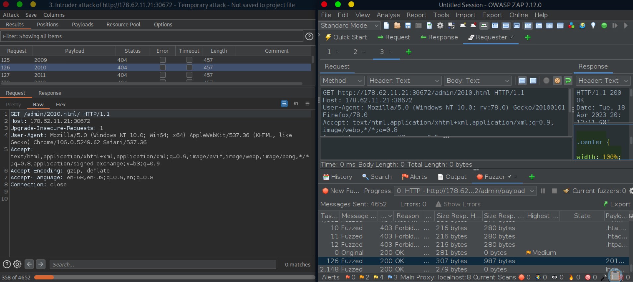
Task: Check Error box for payload 2009
Action: [x=162, y=60]
